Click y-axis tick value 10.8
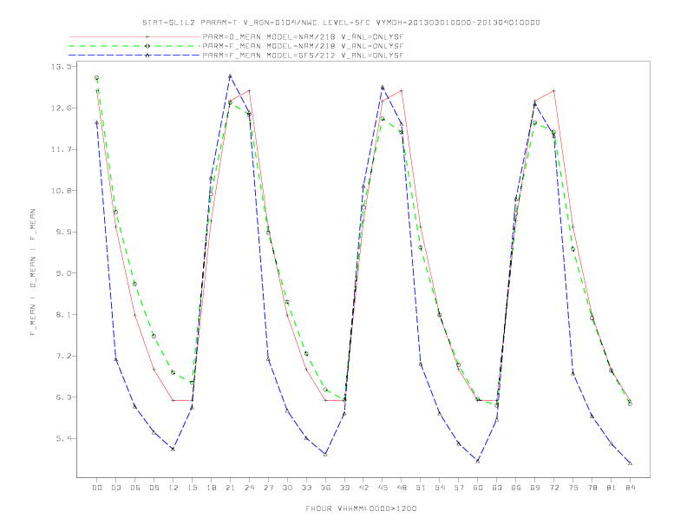 click(61, 191)
